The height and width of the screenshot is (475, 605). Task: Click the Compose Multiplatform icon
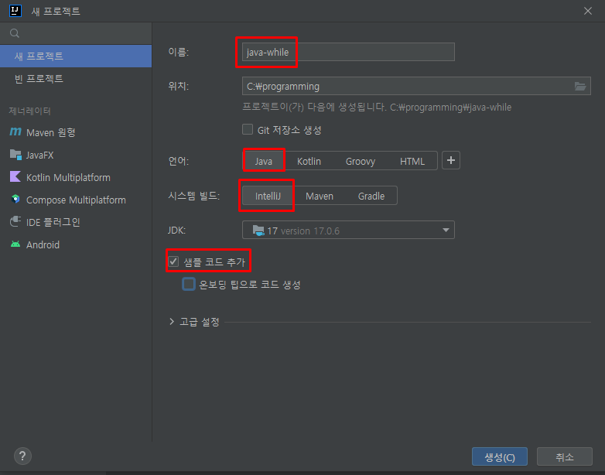[15, 200]
